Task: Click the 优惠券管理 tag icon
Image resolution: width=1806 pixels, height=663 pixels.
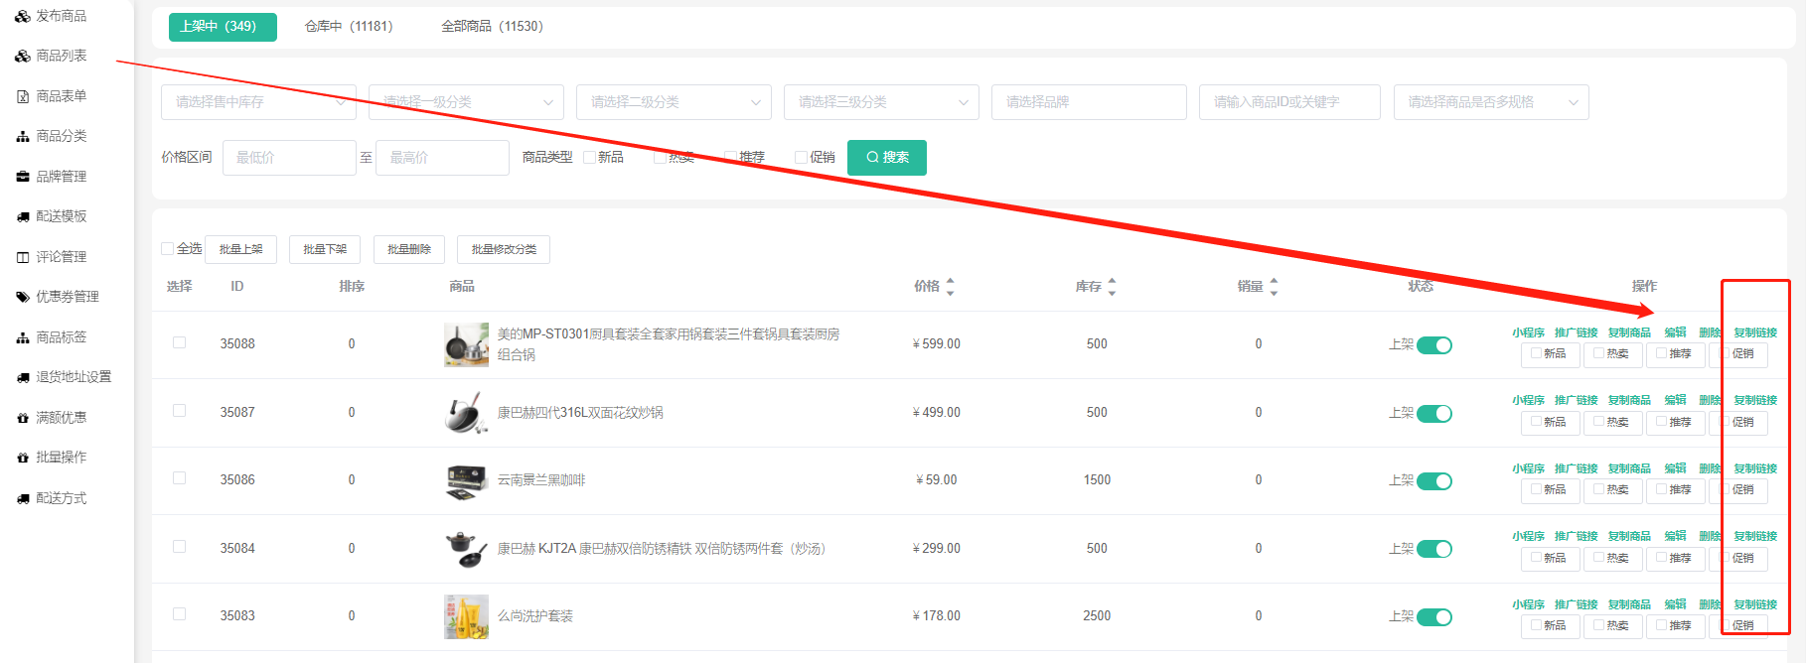Action: [22, 297]
